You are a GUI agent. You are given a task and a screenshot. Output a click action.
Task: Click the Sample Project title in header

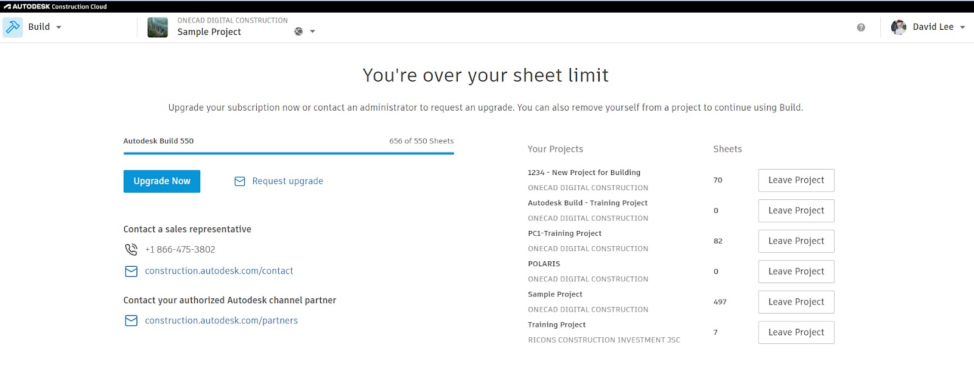coord(209,32)
